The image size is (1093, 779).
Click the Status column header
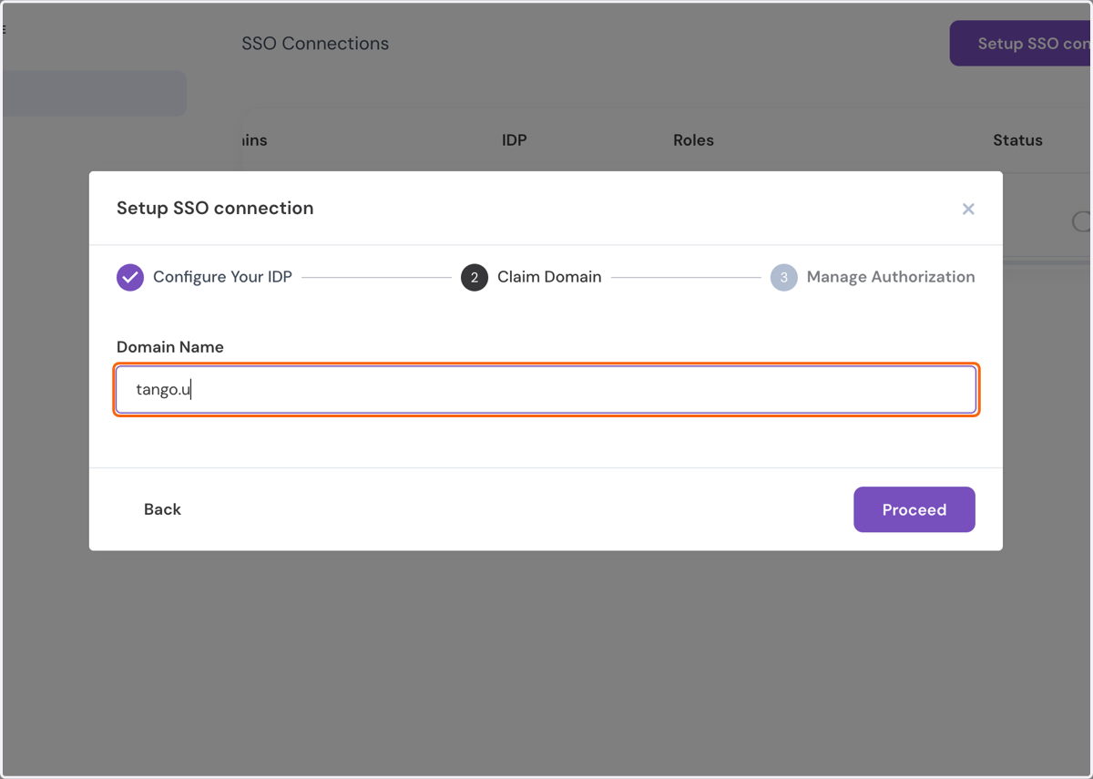point(1017,140)
